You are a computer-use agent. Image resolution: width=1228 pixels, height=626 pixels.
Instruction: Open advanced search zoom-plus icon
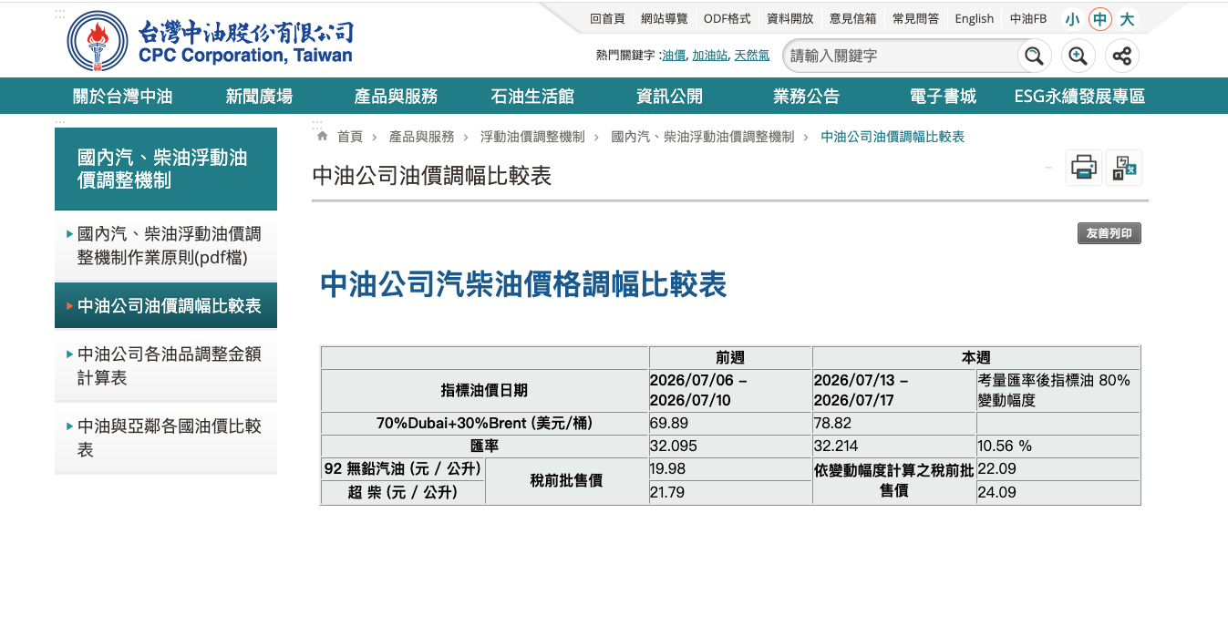[1078, 56]
